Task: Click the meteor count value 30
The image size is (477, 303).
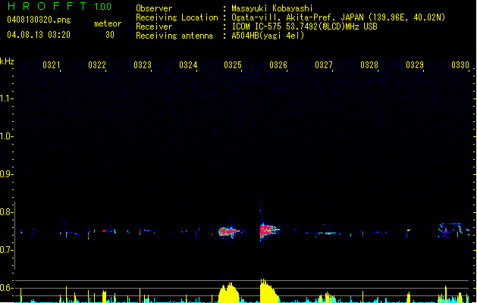Action: coord(110,35)
